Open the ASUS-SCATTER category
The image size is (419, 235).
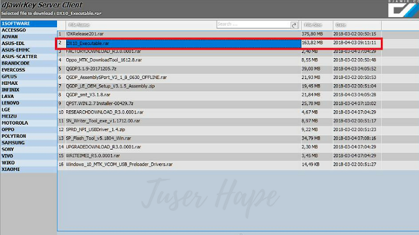tap(29, 57)
